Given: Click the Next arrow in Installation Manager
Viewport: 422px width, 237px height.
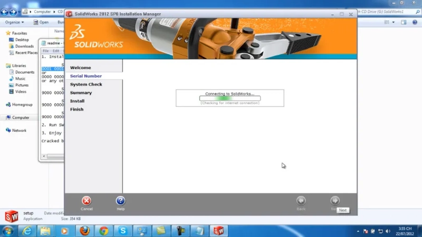Looking at the screenshot, I should 334,201.
